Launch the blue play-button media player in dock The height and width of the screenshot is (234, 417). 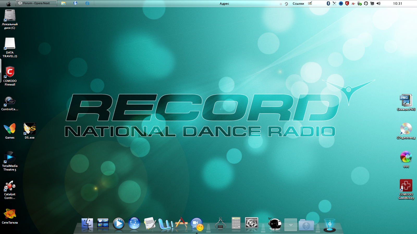[119, 224]
